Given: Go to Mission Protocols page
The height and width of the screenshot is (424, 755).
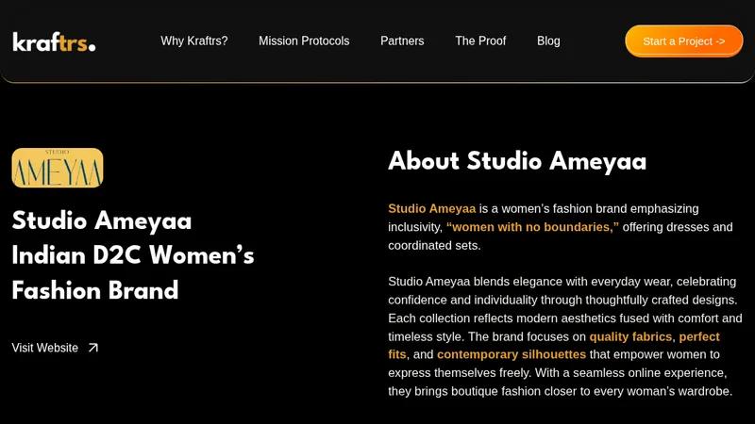Looking at the screenshot, I should [x=304, y=41].
